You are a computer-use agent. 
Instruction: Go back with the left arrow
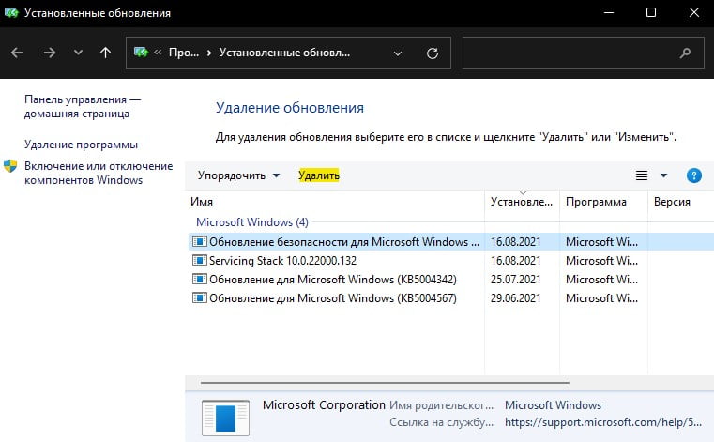(17, 53)
